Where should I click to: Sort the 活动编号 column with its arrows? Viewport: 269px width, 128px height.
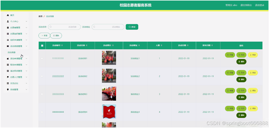(62, 45)
